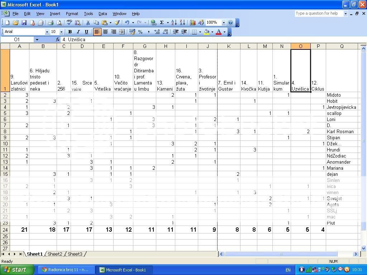The height and width of the screenshot is (275, 367).
Task: Toggle Bold formatting
Action: (x=70, y=32)
